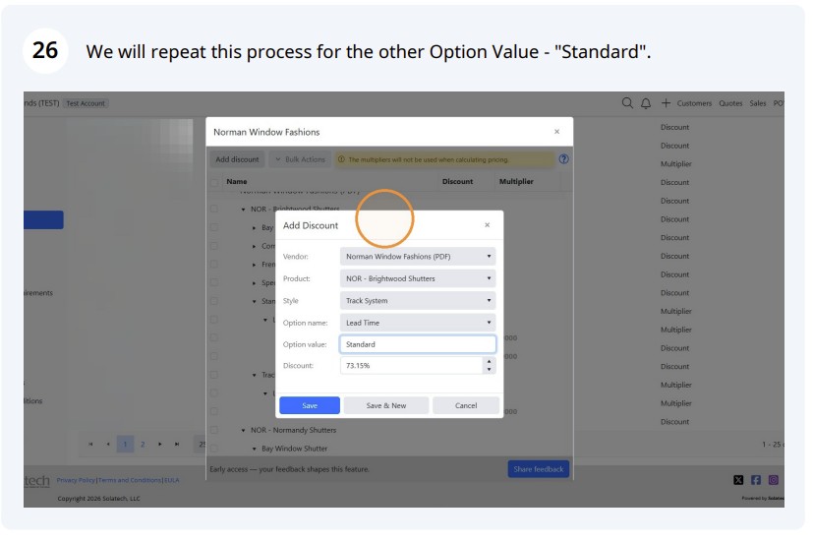Open the blue help question mark icon
Screen dimensions: 813x543
(x=563, y=159)
